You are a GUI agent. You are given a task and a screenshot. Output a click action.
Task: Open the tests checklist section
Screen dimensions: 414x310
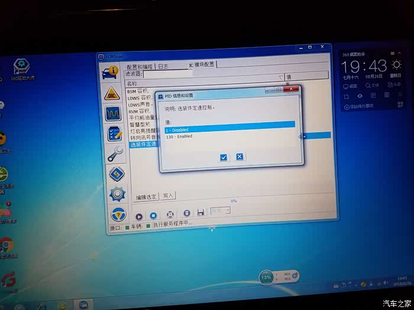tap(115, 133)
